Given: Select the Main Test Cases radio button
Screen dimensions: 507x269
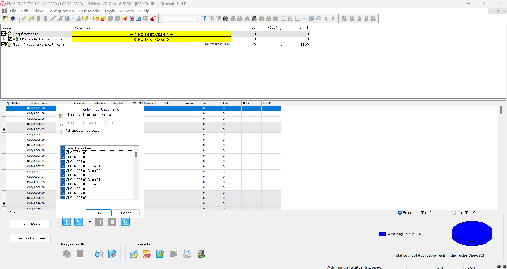Looking at the screenshot, I should pyautogui.click(x=454, y=213).
